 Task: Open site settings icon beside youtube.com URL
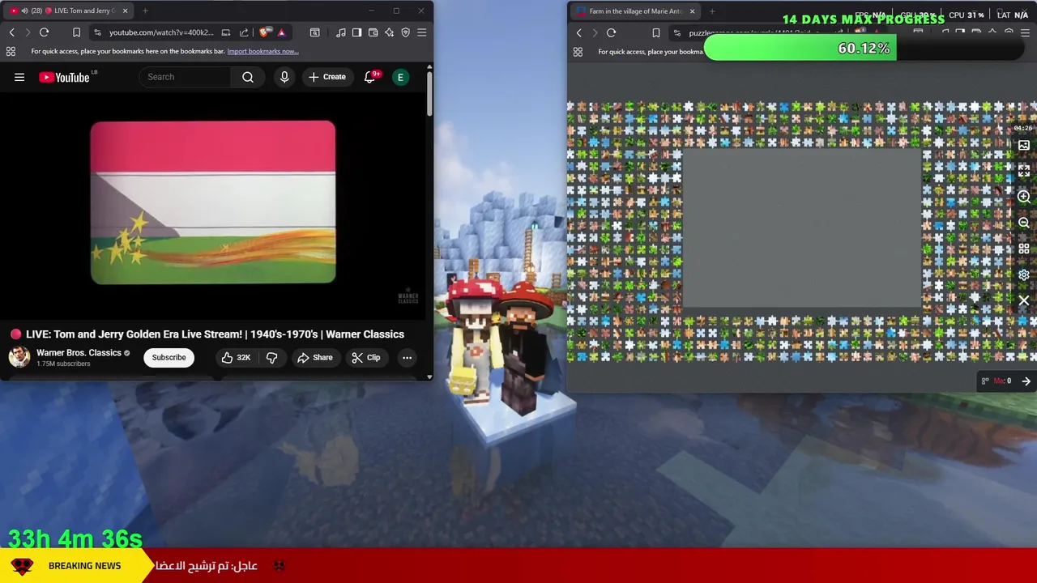[97, 32]
